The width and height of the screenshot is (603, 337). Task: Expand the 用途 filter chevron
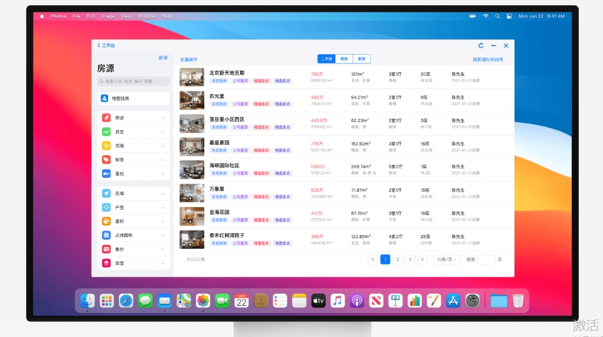coord(163,118)
